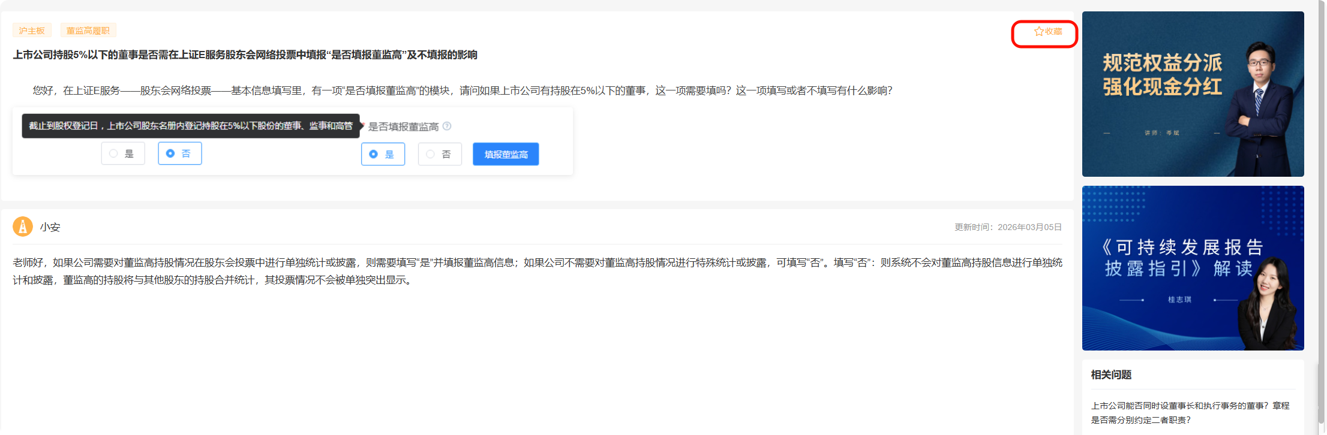Click the 收藏 star icon

click(x=1038, y=31)
